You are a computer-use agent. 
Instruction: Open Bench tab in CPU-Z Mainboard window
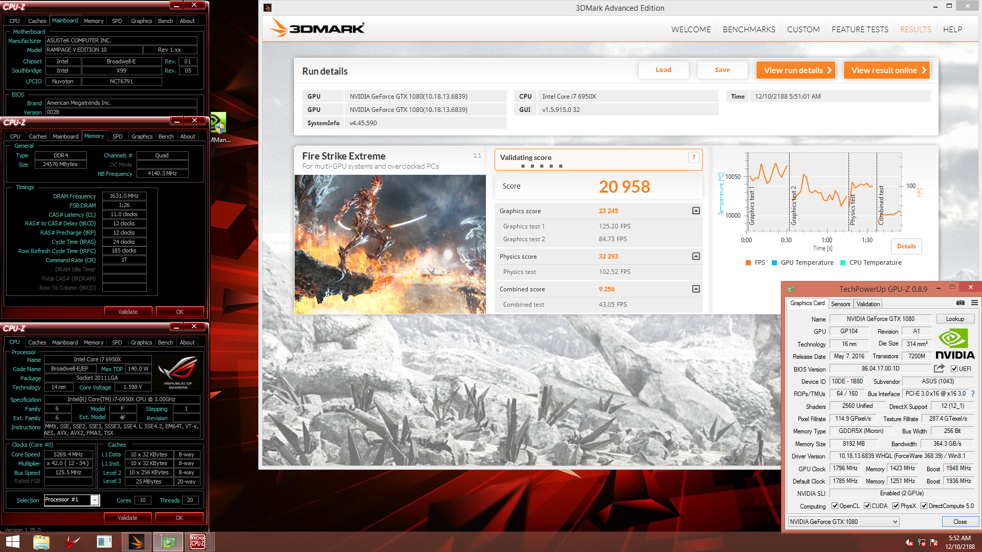click(x=165, y=21)
